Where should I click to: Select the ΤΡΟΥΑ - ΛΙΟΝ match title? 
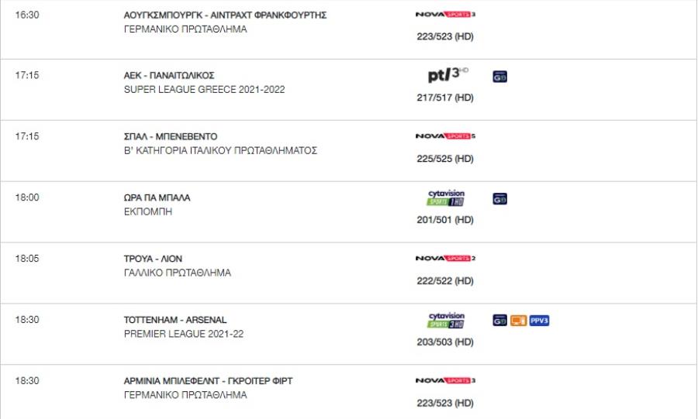coord(153,259)
